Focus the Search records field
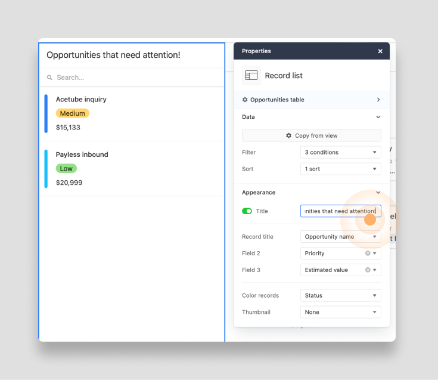 132,78
